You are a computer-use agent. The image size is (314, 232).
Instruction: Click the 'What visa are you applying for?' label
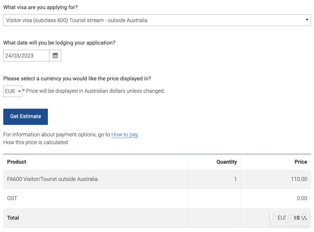click(x=40, y=7)
